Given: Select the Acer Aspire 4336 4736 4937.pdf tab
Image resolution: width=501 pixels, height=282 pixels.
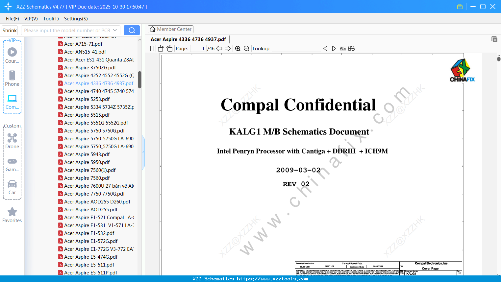Looking at the screenshot, I should pyautogui.click(x=188, y=39).
